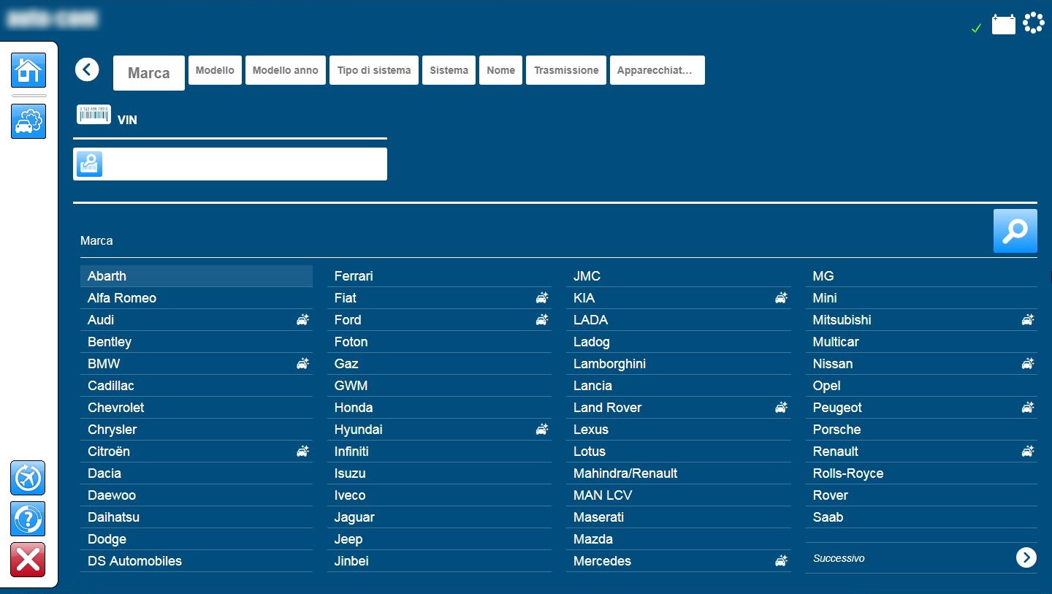This screenshot has height=594, width=1052.
Task: Choose DS Automobiles
Action: (197, 561)
